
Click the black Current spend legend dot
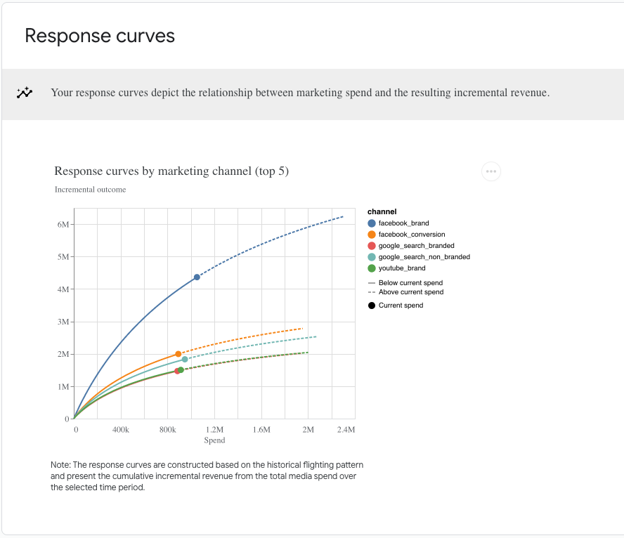tap(372, 306)
